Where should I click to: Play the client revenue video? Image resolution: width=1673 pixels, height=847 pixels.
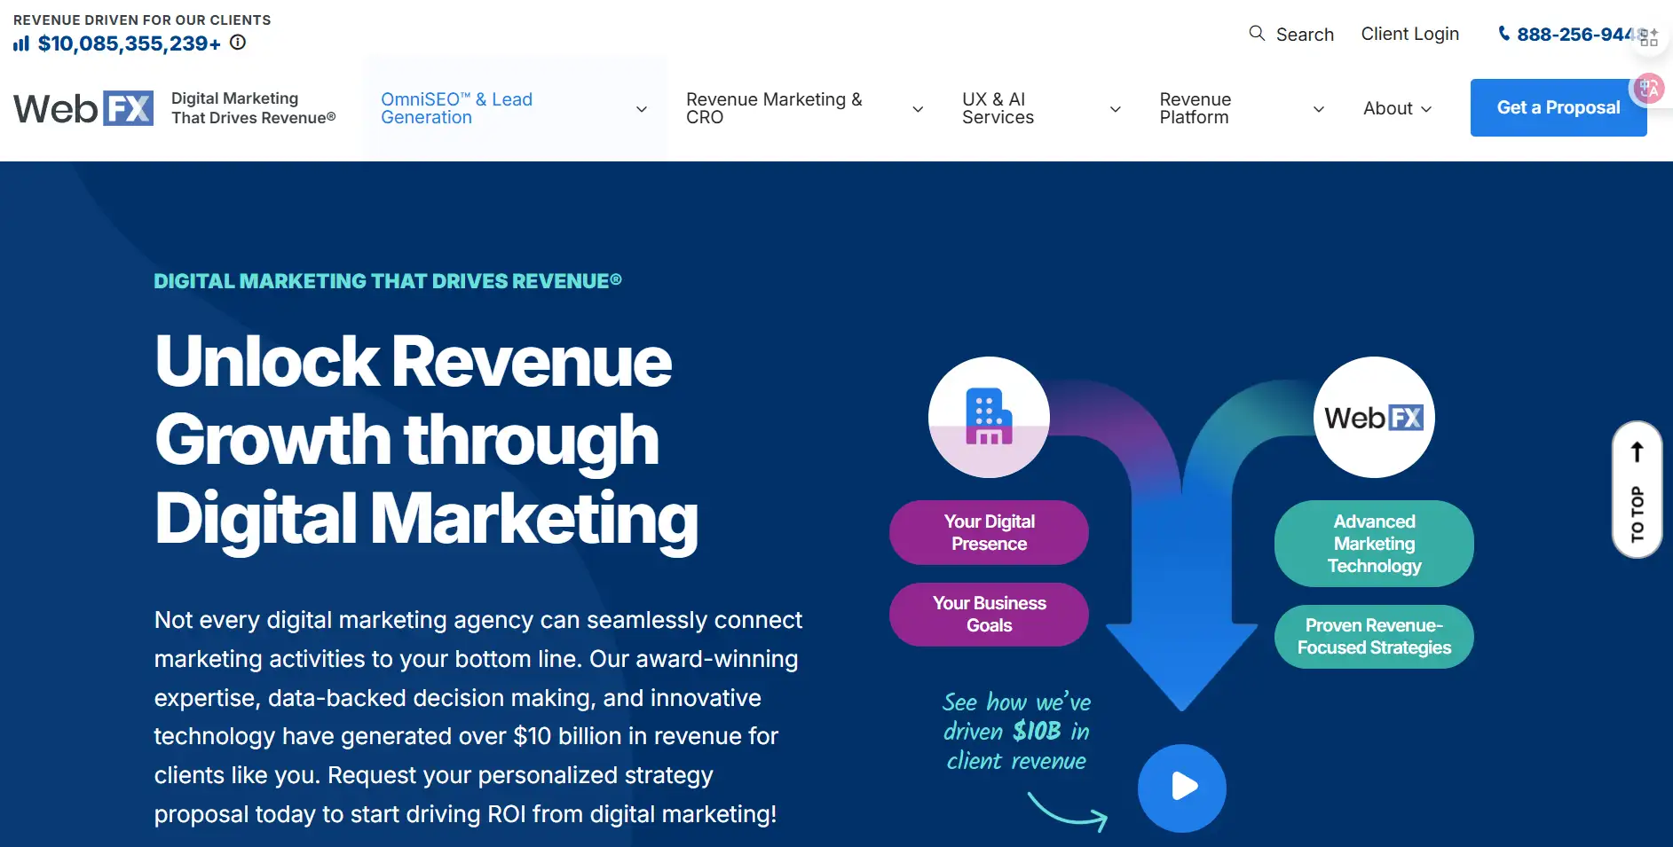click(x=1182, y=788)
